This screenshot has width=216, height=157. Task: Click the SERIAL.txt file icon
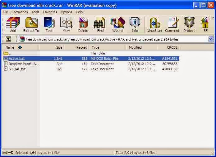6,69
